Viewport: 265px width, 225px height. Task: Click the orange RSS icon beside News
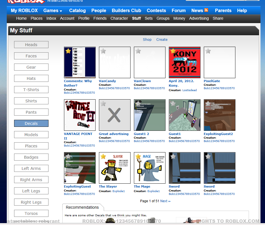[206, 10]
